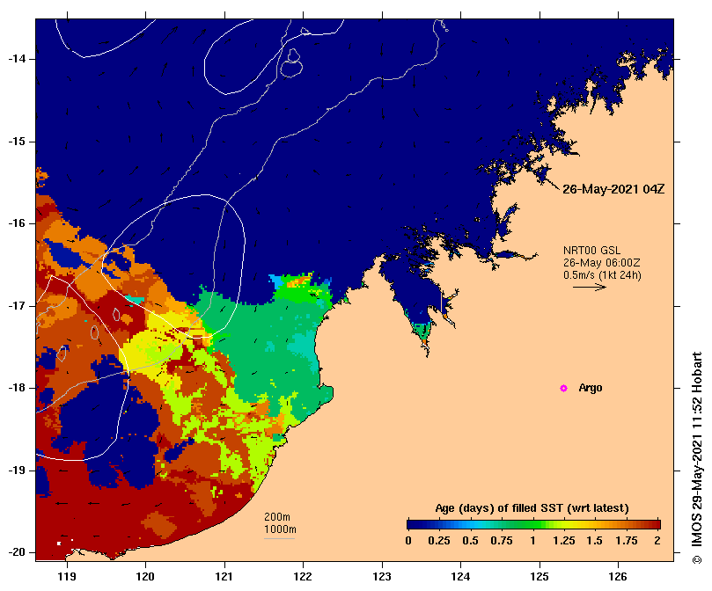Click the longitude axis label '125'
The image size is (712, 591).
coord(540,577)
